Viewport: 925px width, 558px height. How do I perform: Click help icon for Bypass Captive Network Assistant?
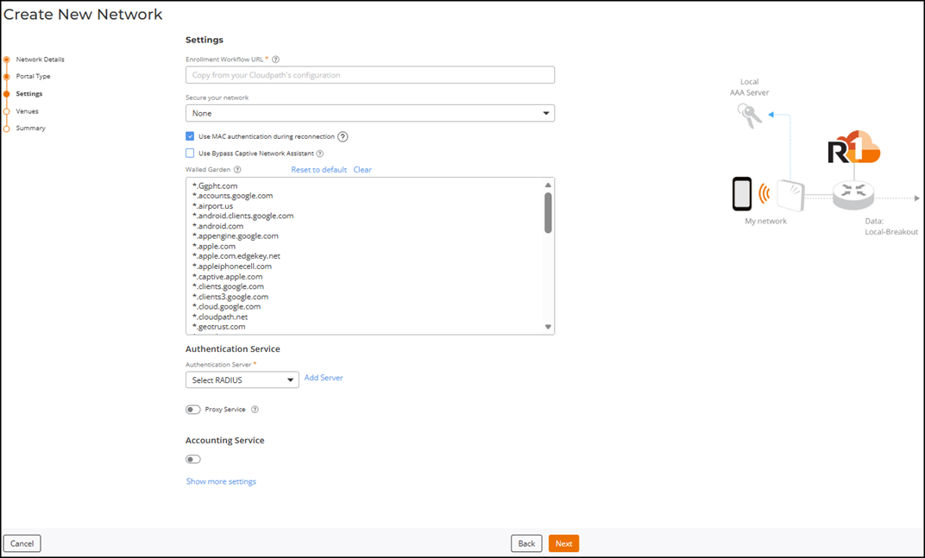[x=320, y=154]
